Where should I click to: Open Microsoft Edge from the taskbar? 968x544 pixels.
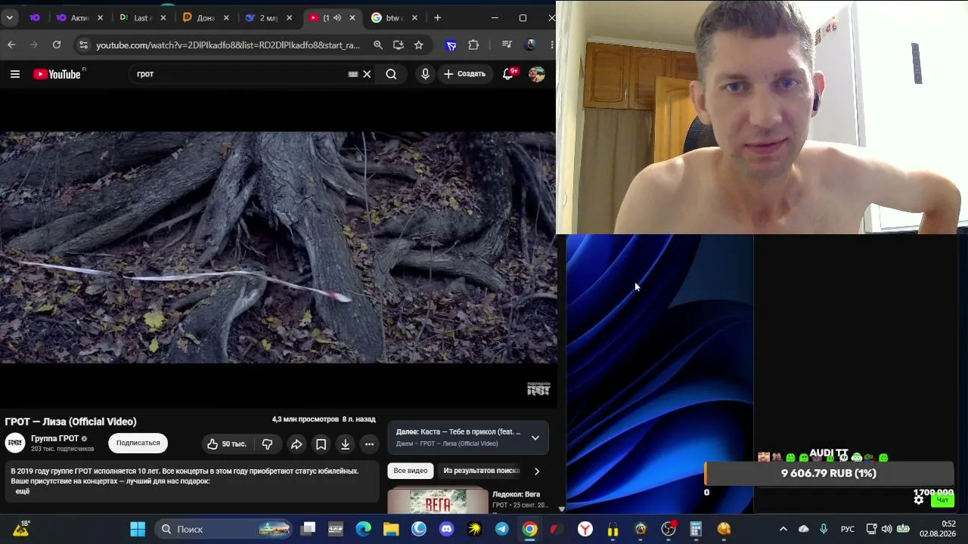(364, 529)
